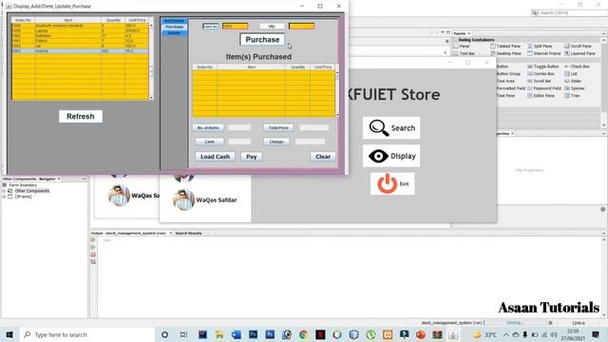Screen dimensions: 608x342
Task: Click the Windows taskbar search box
Action: point(87,334)
